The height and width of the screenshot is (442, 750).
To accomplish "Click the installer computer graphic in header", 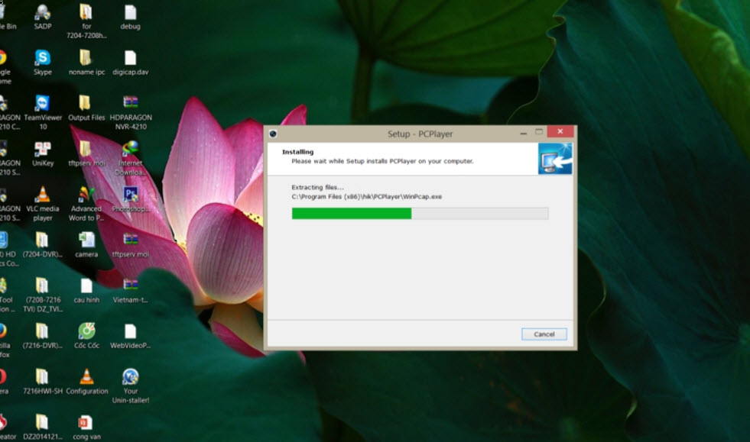I will (x=554, y=159).
